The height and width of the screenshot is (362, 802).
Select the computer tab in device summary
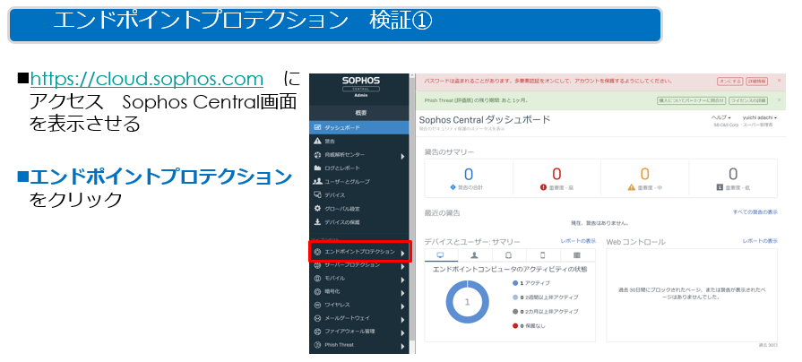[x=440, y=255]
